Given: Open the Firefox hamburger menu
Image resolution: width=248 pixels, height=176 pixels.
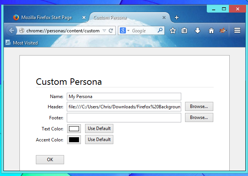Looking at the screenshot, I should pos(237,30).
